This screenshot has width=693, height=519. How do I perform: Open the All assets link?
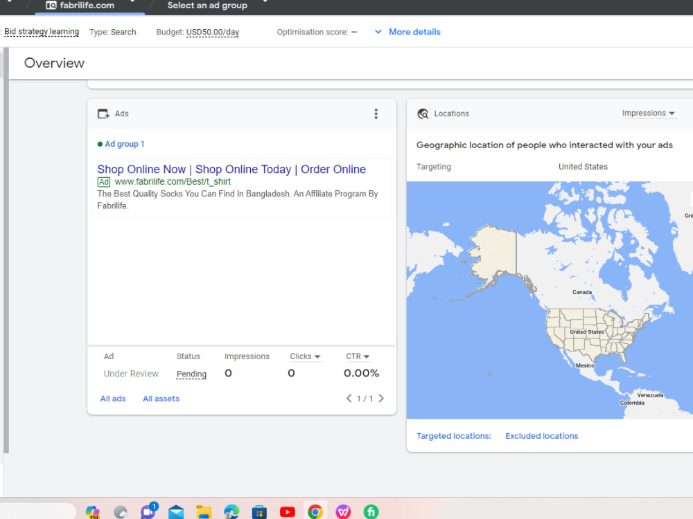point(161,399)
